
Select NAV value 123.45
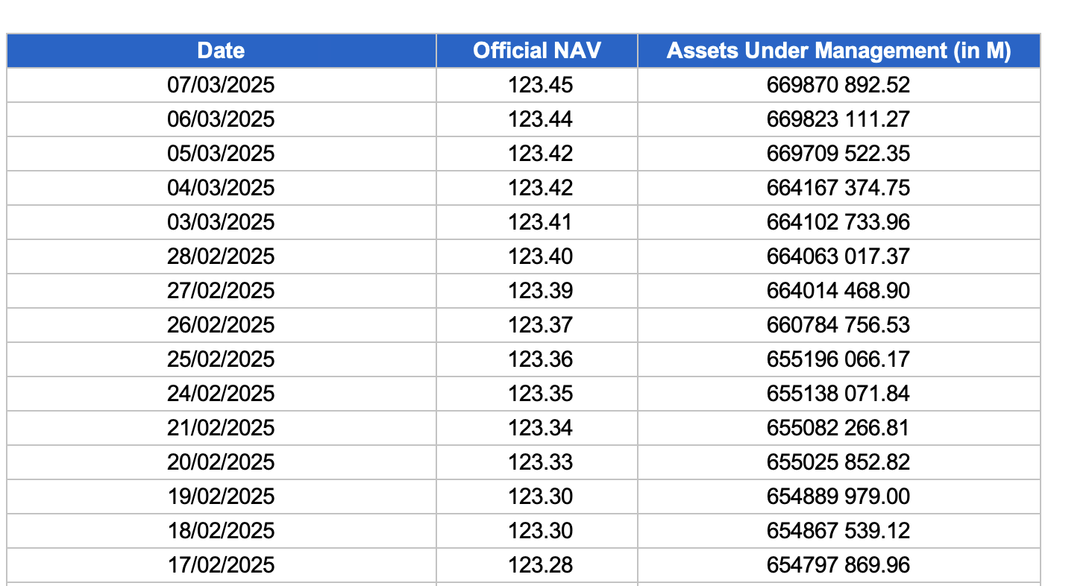click(541, 85)
